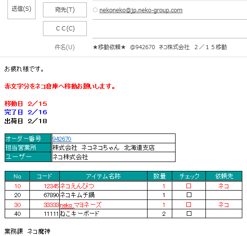Click the No cell 30
The width and height of the screenshot is (247, 236).
click(x=17, y=205)
